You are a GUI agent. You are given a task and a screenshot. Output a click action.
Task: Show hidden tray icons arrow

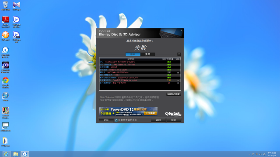click(x=250, y=154)
